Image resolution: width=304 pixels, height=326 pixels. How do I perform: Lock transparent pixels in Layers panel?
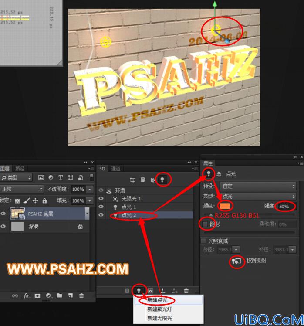[x=17, y=201]
